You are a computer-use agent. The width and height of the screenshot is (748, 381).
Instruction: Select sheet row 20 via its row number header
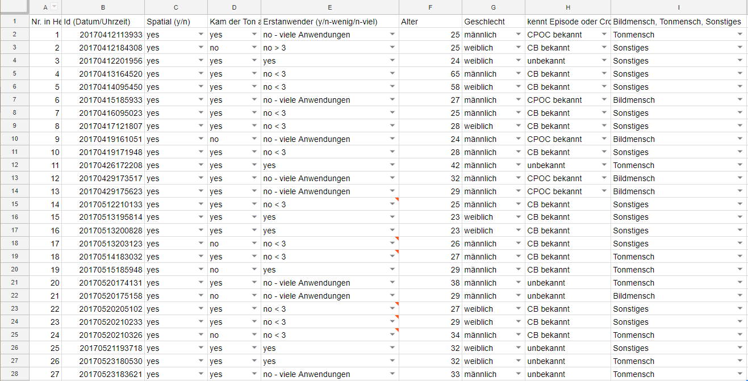pyautogui.click(x=14, y=270)
